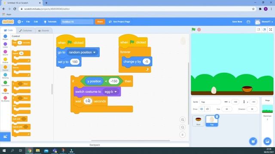This screenshot has width=275, height=154.
Task: Click the 180 value in set y block
Action: [75, 62]
